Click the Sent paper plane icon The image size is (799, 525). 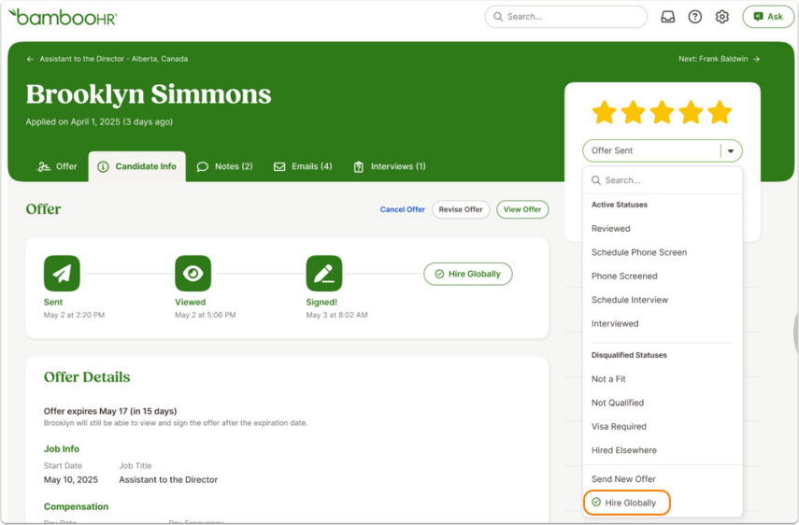62,274
